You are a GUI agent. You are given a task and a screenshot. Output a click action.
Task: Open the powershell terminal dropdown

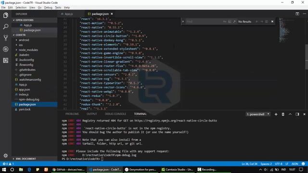click(x=258, y=114)
